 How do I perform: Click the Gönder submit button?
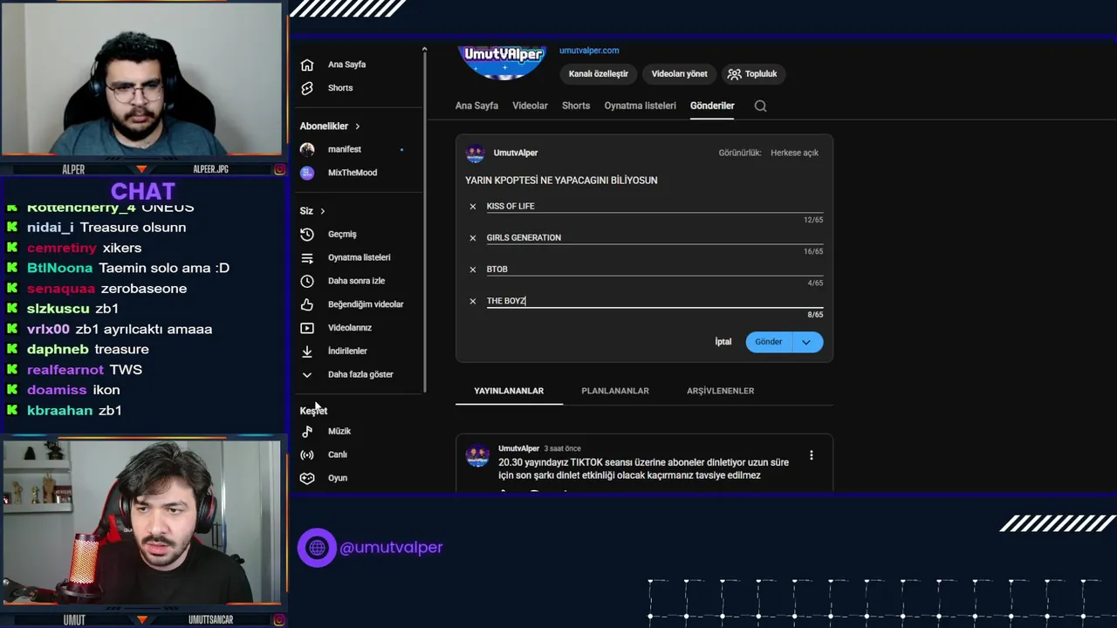pyautogui.click(x=769, y=342)
